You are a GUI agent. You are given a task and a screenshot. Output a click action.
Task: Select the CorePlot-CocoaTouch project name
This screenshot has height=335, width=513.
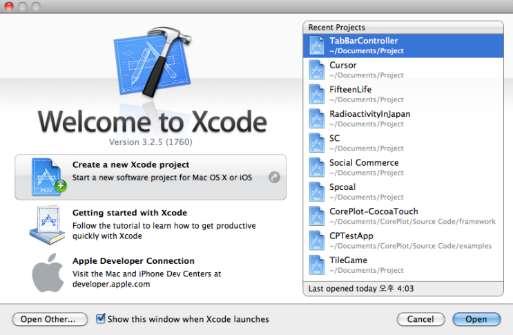[x=374, y=211]
